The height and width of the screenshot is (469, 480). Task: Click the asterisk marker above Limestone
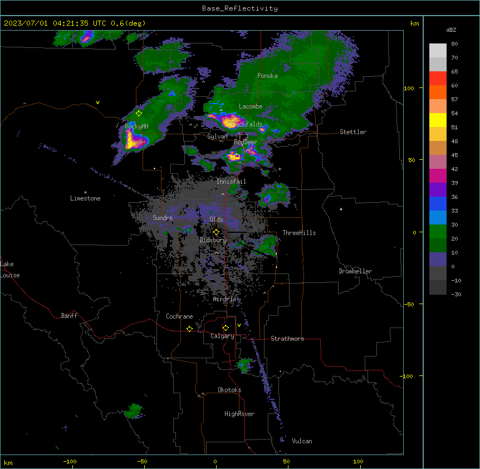tap(85, 193)
